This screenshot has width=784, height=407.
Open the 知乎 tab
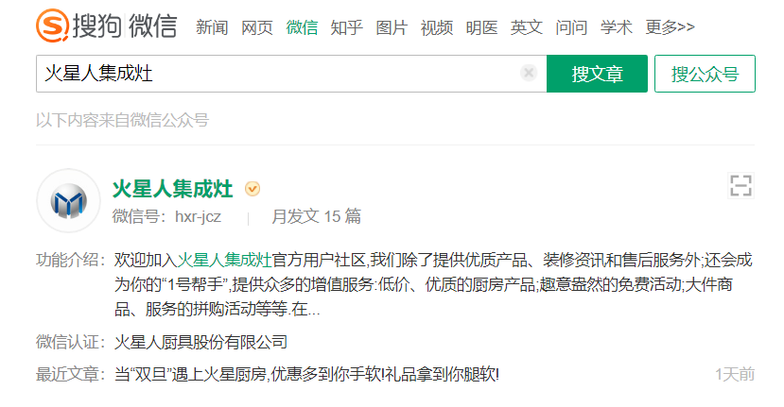click(346, 27)
